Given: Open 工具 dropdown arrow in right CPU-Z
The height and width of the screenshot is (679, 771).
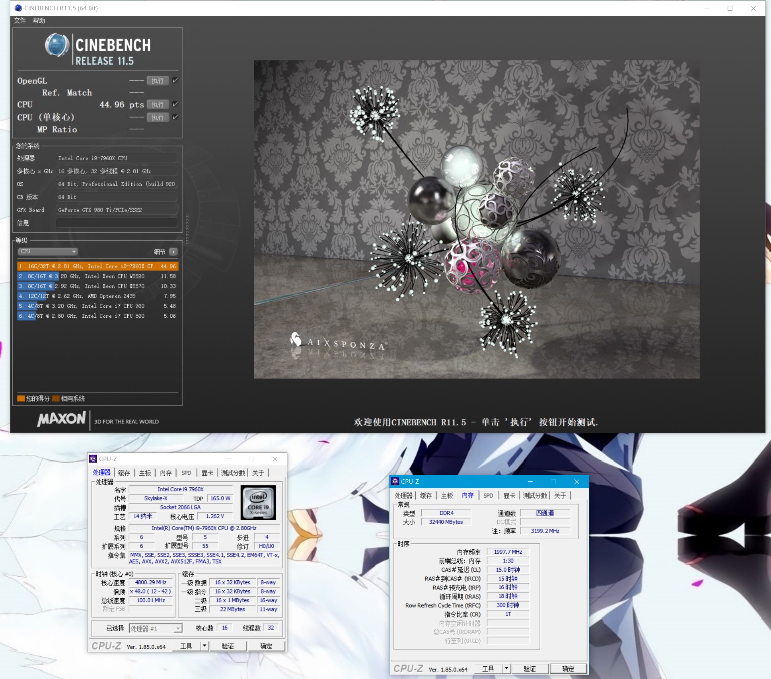Looking at the screenshot, I should (x=506, y=669).
